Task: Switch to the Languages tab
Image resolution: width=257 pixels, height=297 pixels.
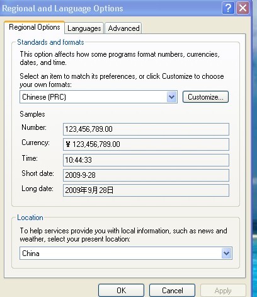Action: [x=84, y=28]
